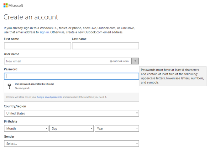Click the password requirements tooltip text
This screenshot has height=149, width=210.
tap(173, 76)
